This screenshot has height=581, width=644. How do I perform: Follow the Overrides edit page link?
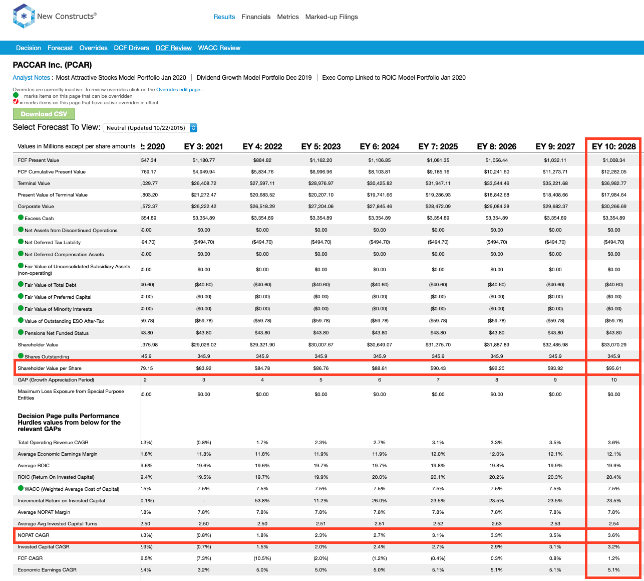[178, 89]
